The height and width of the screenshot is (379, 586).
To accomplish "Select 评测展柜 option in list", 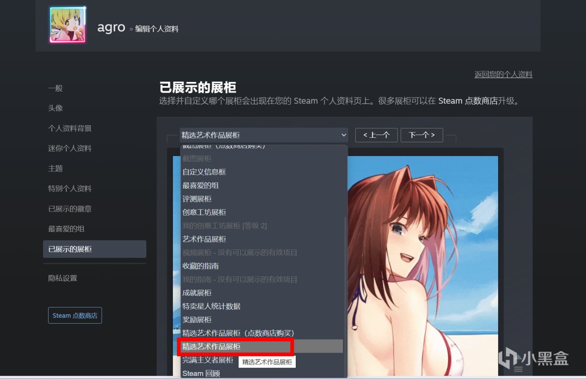I will pyautogui.click(x=261, y=199).
